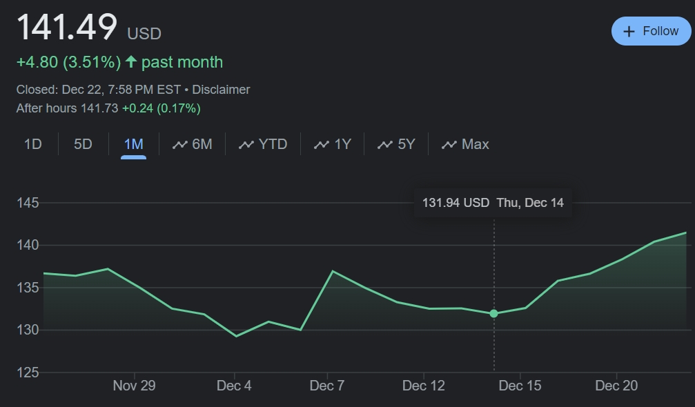695x407 pixels.
Task: Click the Dec 12 axis label
Action: (x=424, y=386)
